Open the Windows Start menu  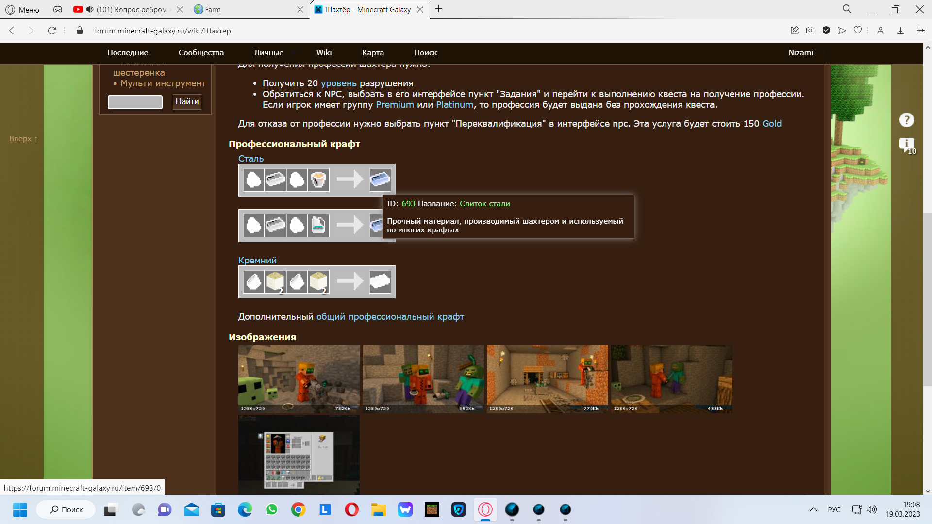click(20, 509)
